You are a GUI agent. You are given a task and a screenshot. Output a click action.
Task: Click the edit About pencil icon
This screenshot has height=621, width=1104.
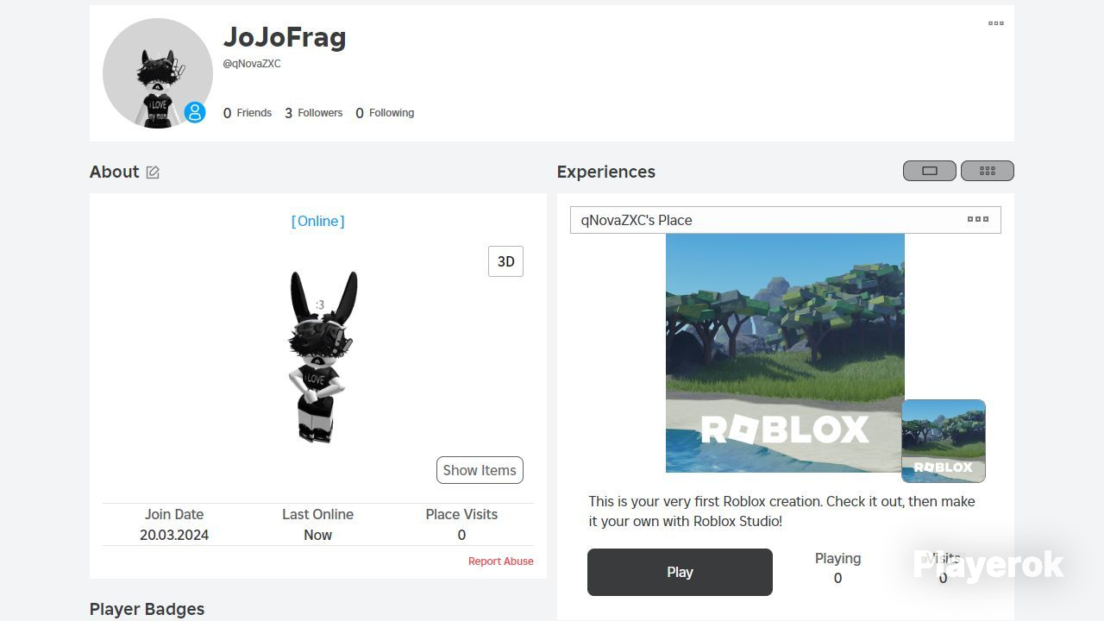click(x=153, y=172)
